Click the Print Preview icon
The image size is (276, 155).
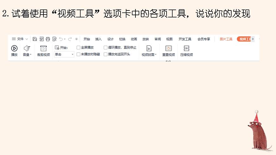coord(55,39)
